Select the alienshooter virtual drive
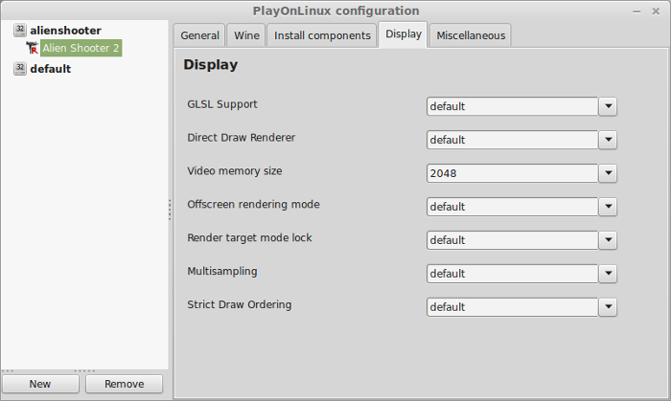The image size is (671, 401). coord(65,31)
